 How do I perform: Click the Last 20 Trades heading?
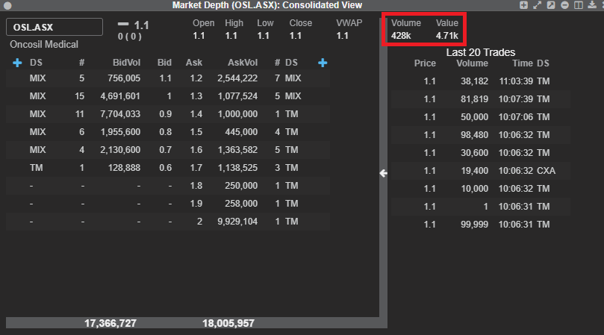(481, 52)
